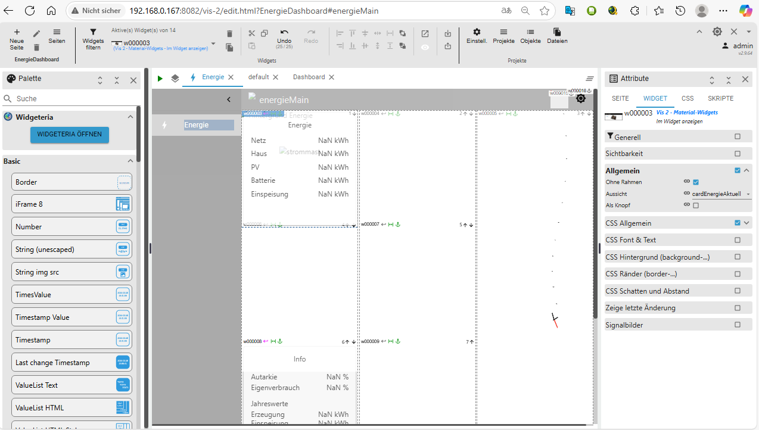Select the iFrame 8 palette widget
The height and width of the screenshot is (430, 759).
coord(71,204)
